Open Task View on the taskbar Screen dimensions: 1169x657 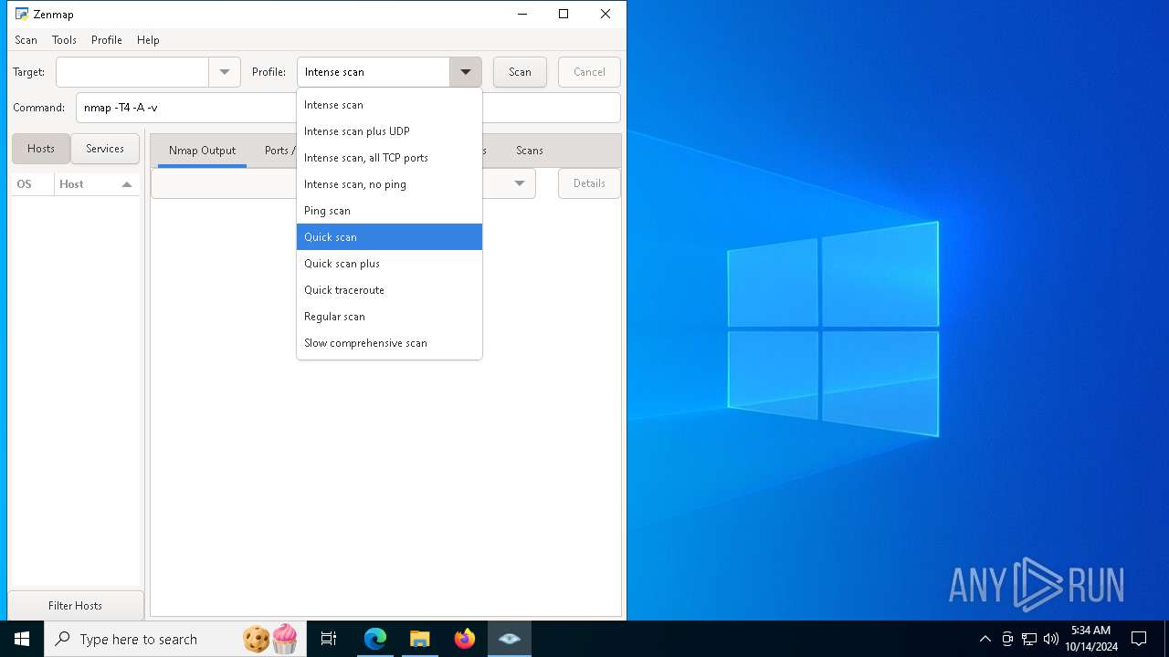point(329,639)
